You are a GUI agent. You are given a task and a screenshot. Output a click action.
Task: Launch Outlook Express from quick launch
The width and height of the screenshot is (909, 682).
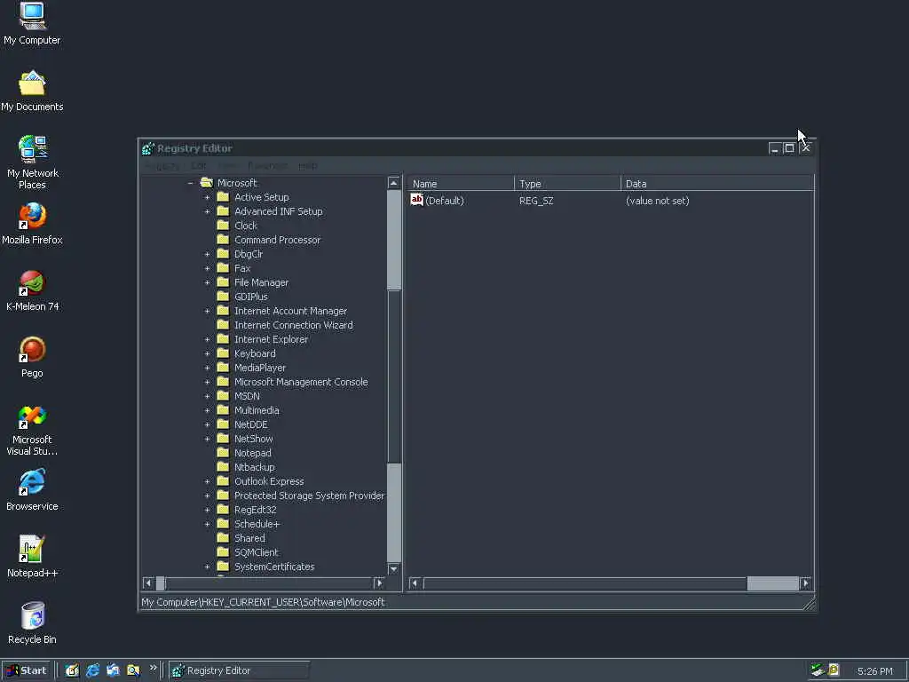pos(113,670)
